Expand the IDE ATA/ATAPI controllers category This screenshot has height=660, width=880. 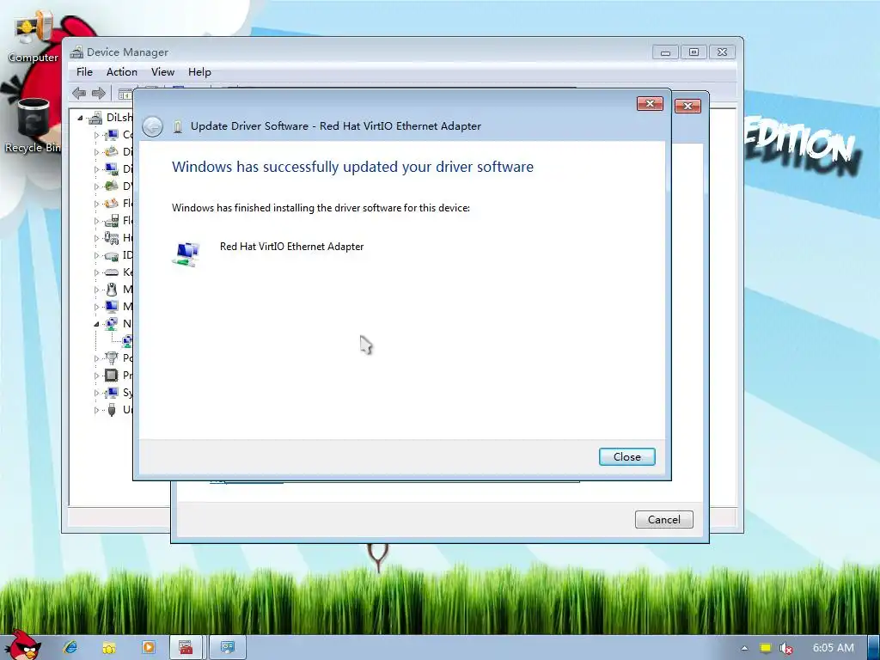tap(96, 255)
